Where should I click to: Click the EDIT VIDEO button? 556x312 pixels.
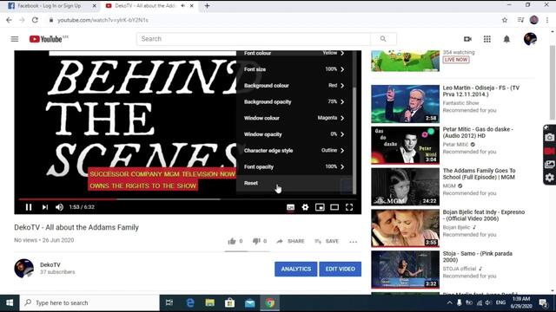[x=340, y=270]
